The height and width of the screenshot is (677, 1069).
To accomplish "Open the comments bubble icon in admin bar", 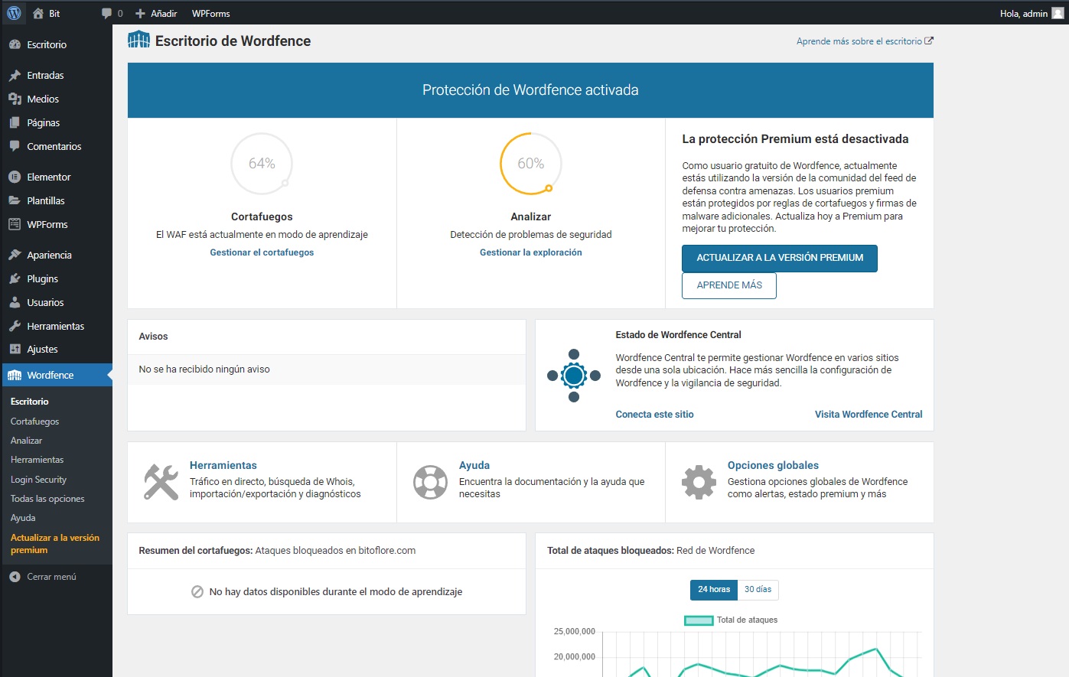I will pyautogui.click(x=106, y=13).
